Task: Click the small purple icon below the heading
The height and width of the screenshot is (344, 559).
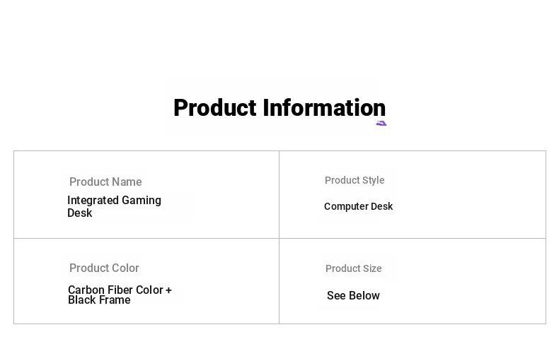Action: 381,124
